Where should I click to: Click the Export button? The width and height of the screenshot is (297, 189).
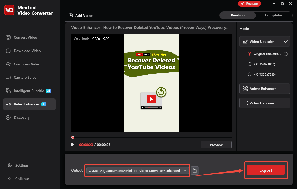265,170
